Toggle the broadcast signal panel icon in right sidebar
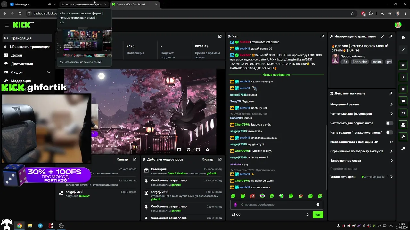The image size is (410, 230). [x=403, y=113]
